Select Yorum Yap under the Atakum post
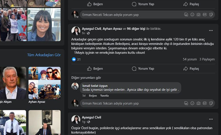The image size is (221, 135). pos(143,69)
